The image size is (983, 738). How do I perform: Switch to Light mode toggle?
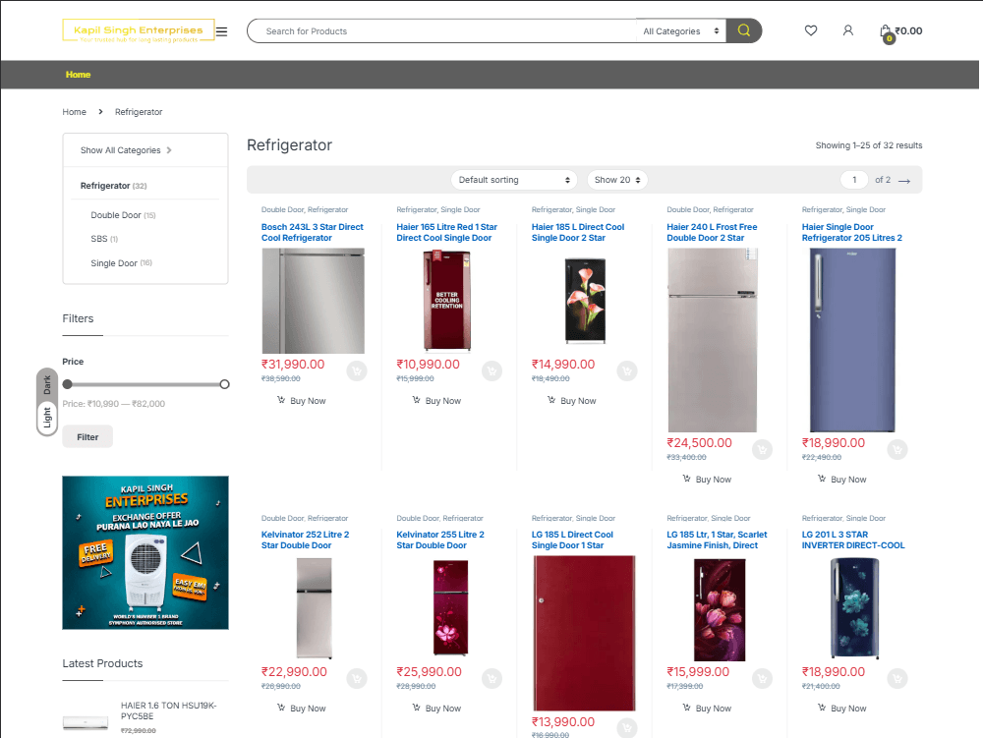[x=46, y=418]
